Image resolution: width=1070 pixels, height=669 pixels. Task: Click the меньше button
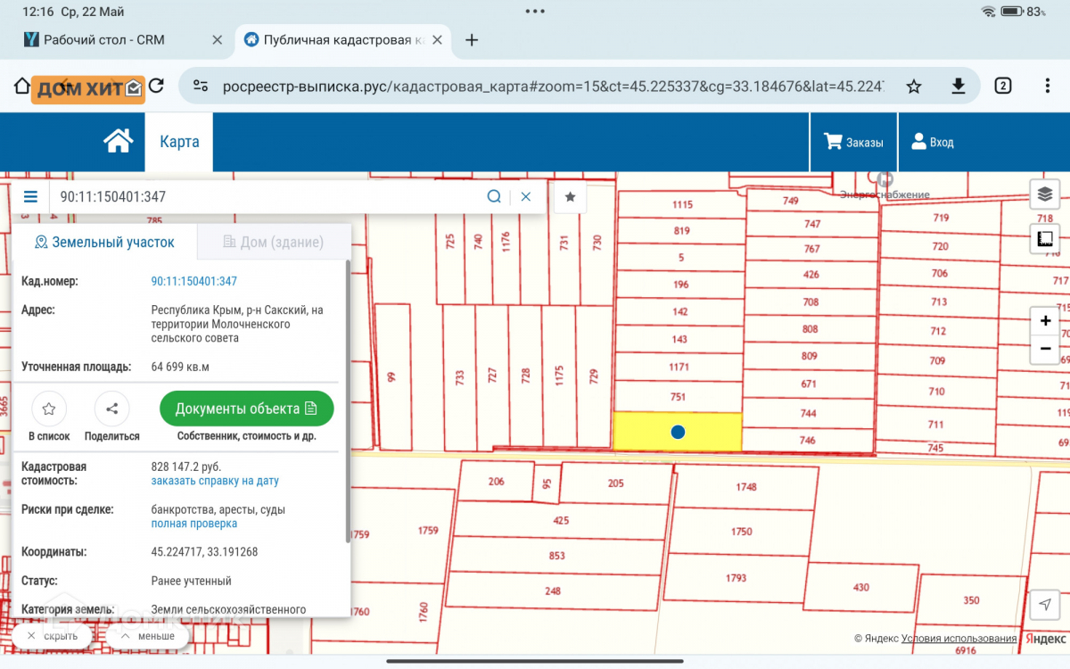click(x=147, y=636)
